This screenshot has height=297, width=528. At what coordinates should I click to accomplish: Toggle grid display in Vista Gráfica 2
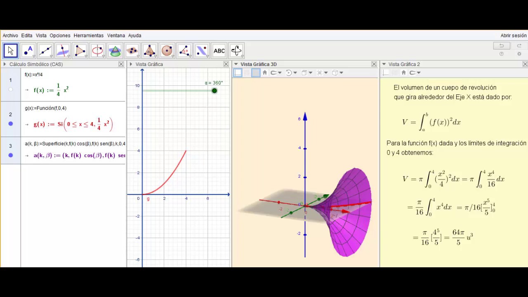click(x=395, y=73)
